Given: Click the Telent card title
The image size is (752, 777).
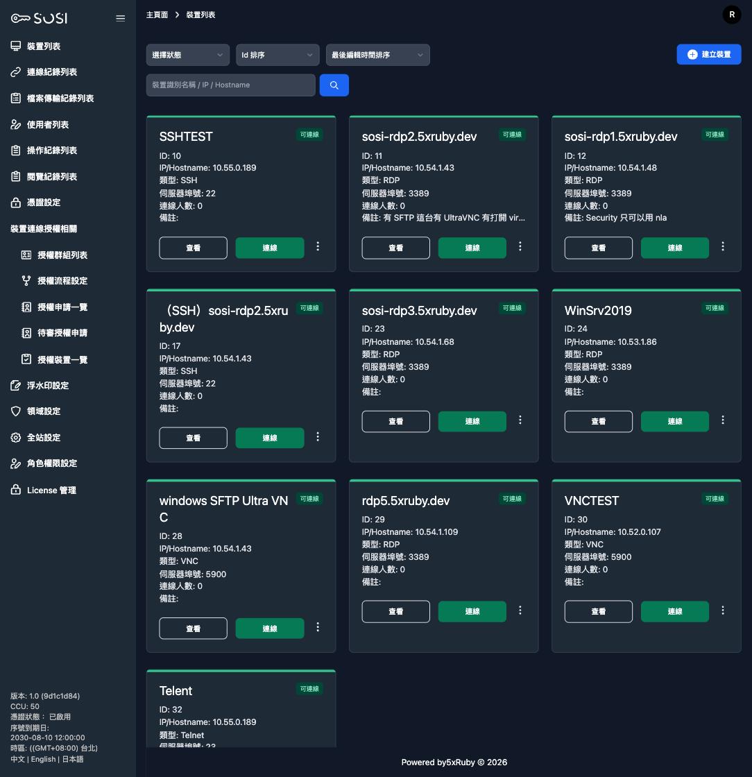Looking at the screenshot, I should [x=176, y=691].
